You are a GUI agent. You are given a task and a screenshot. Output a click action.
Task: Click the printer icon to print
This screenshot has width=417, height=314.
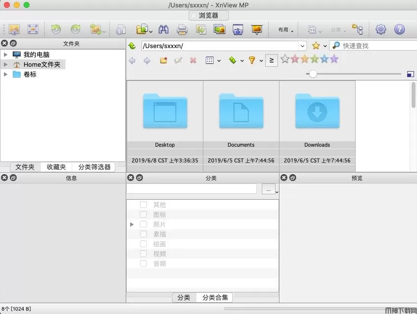(x=182, y=29)
